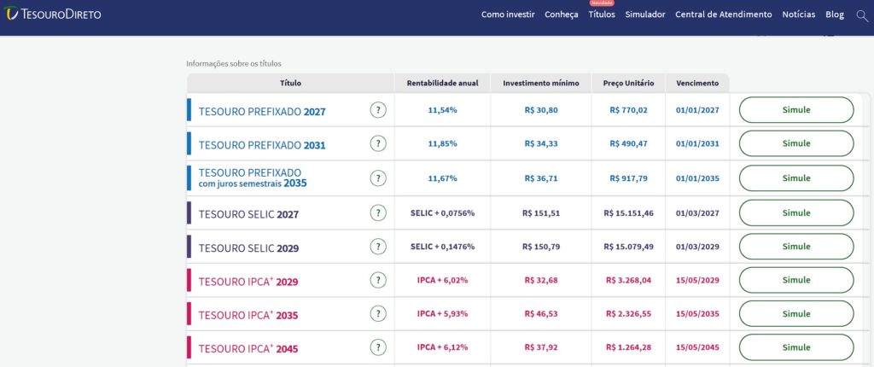The height and width of the screenshot is (367, 874).
Task: Simulate Prefixado com juros semestrais 2035
Action: 796,178
